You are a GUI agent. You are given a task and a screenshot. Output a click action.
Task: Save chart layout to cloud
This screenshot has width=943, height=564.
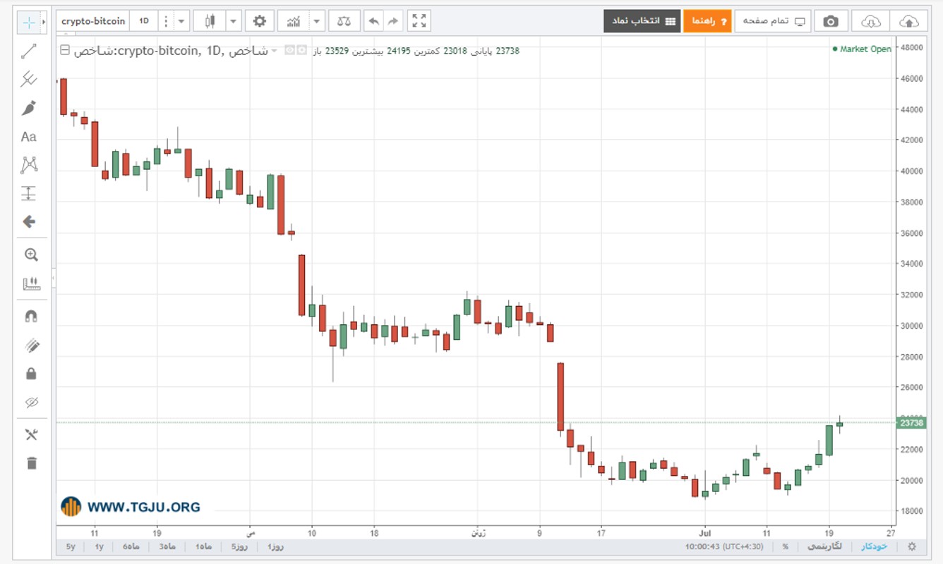coord(910,21)
